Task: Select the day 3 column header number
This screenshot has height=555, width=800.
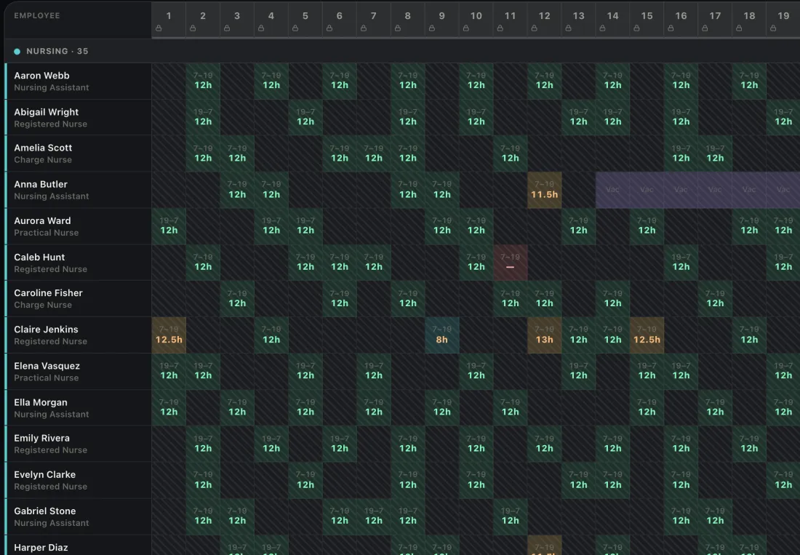Action: coord(237,16)
